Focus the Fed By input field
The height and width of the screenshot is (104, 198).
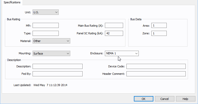click(x=57, y=74)
